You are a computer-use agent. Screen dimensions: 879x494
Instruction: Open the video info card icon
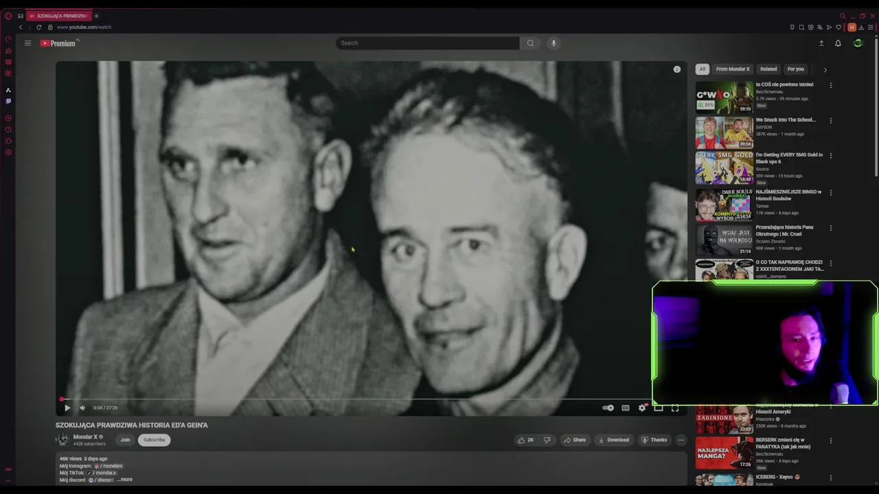click(x=677, y=69)
